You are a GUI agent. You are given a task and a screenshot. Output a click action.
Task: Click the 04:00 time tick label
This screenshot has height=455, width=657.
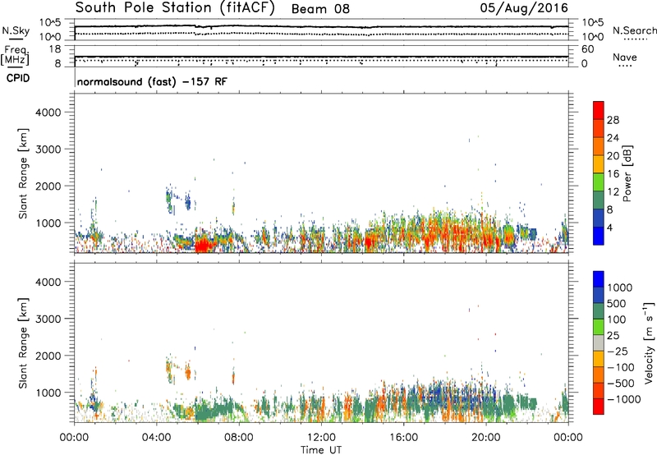click(x=157, y=438)
